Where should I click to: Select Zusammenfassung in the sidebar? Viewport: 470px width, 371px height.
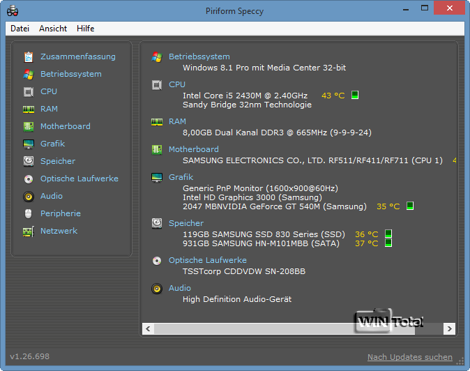pyautogui.click(x=78, y=56)
